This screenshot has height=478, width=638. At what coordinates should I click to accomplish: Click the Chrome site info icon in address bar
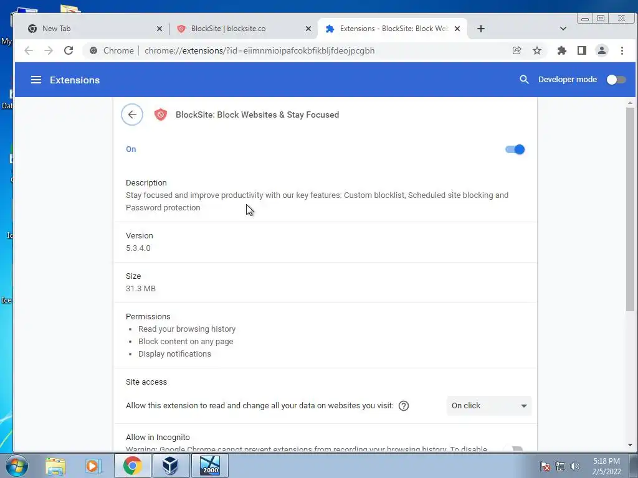click(93, 50)
